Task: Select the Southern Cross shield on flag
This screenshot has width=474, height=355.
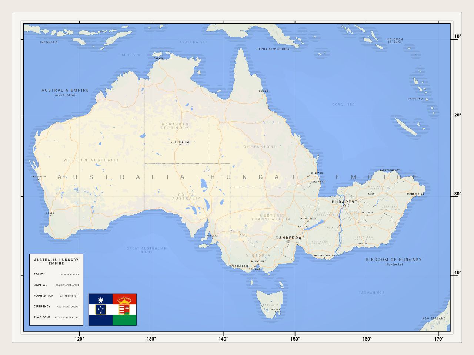Action: pyautogui.click(x=100, y=310)
